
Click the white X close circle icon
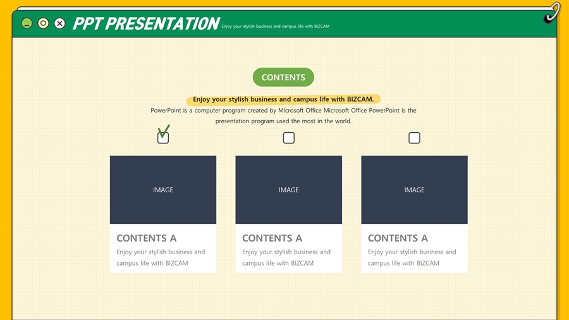tap(60, 23)
